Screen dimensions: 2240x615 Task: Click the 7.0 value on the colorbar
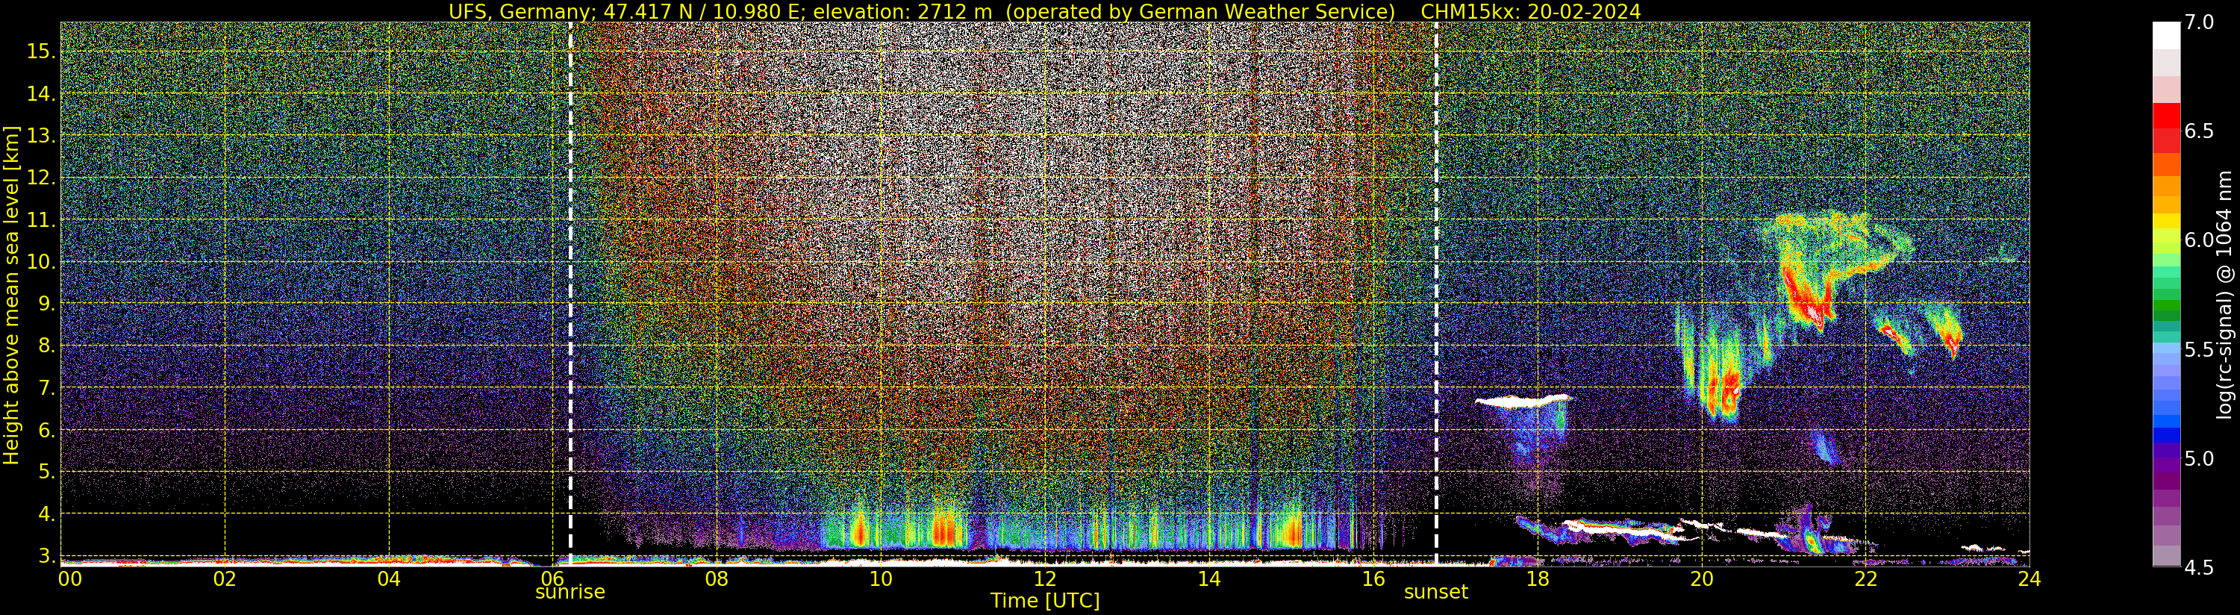click(2200, 22)
